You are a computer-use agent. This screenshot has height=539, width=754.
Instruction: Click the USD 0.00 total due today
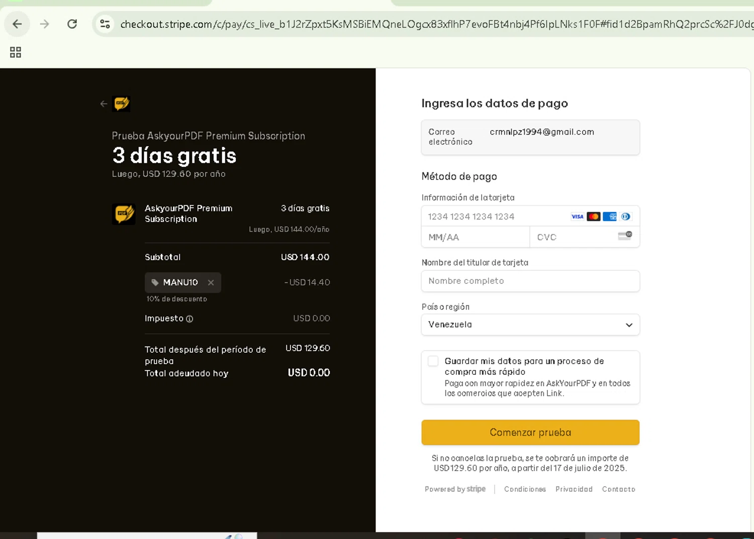pos(309,373)
